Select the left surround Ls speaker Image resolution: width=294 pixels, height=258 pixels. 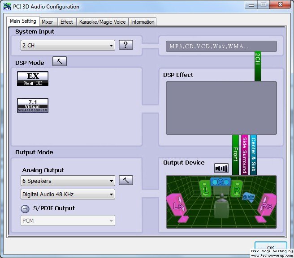pyautogui.click(x=177, y=207)
